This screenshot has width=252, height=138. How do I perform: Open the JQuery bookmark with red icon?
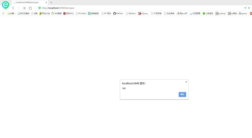point(143,14)
